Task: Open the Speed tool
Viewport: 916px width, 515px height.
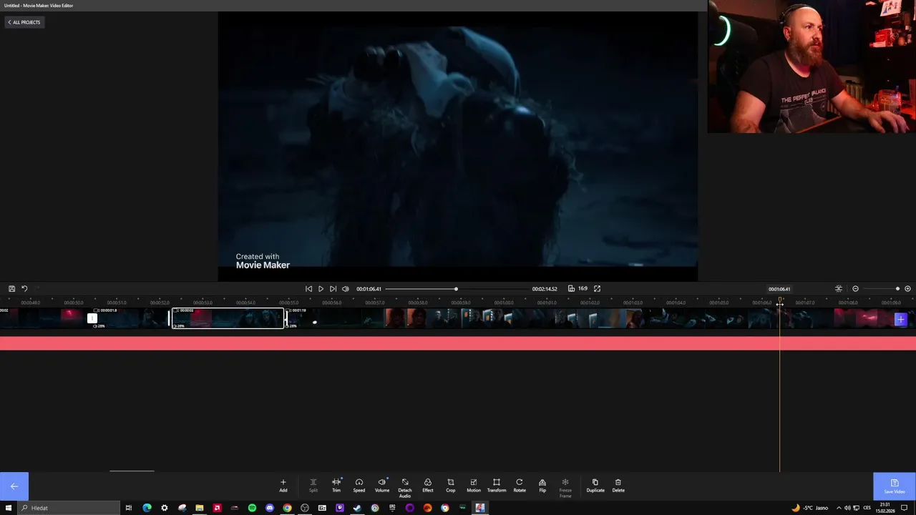Action: 359,486
